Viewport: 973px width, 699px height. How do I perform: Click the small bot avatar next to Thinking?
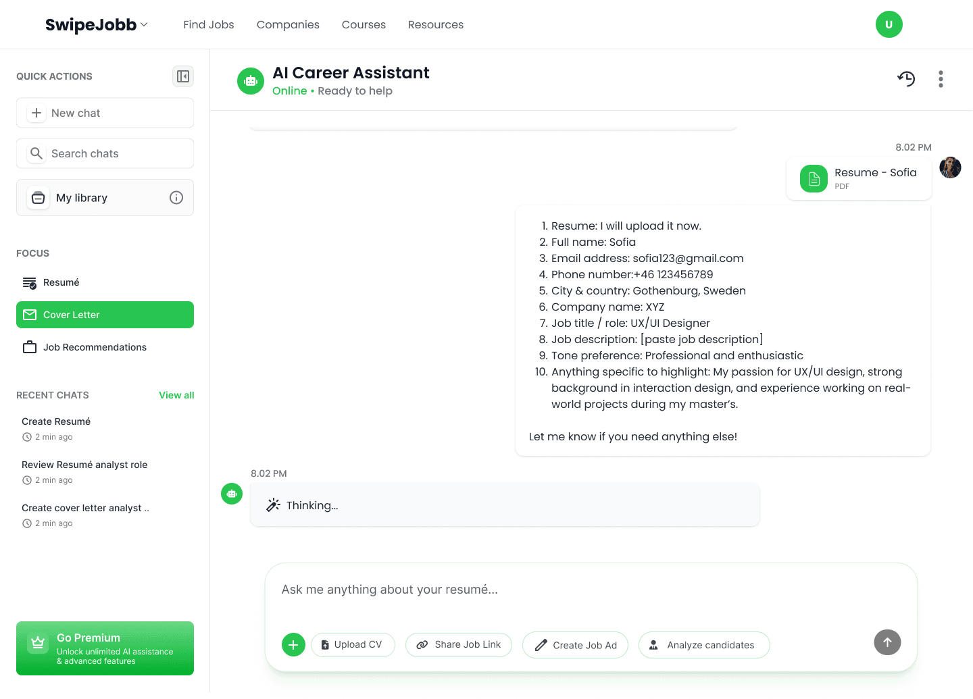[232, 494]
